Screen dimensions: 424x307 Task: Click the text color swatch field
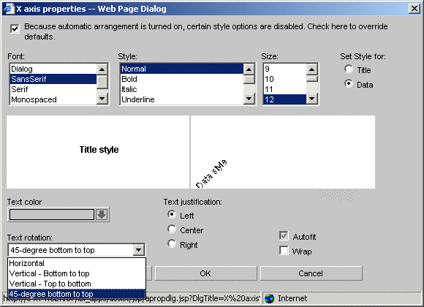point(52,215)
